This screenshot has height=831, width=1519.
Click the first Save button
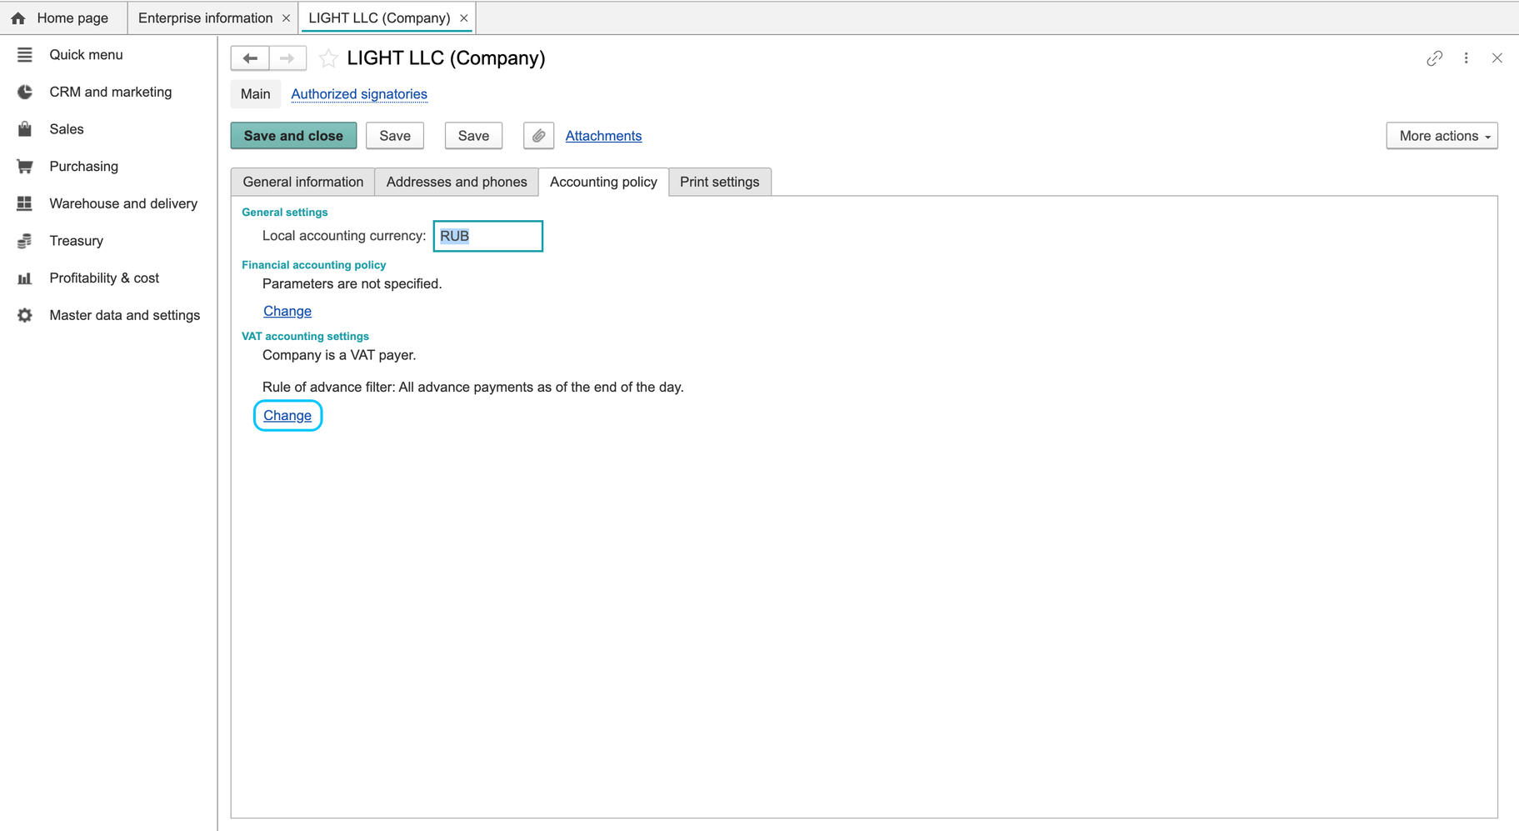pos(395,136)
